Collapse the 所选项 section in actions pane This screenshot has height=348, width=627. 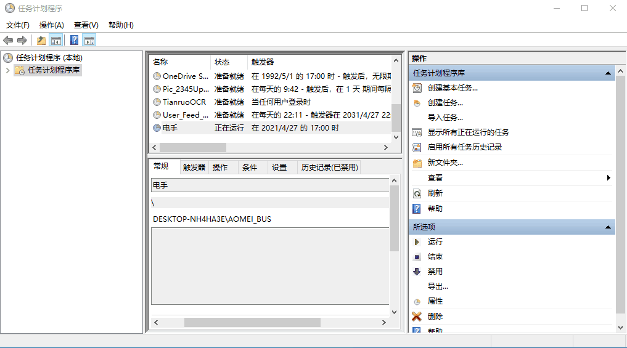[x=609, y=227]
